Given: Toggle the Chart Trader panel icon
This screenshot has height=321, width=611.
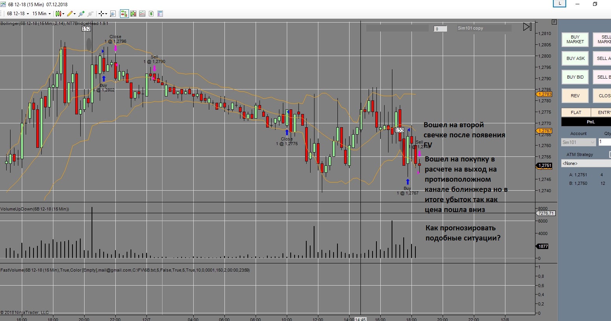Looking at the screenshot, I should [124, 14].
